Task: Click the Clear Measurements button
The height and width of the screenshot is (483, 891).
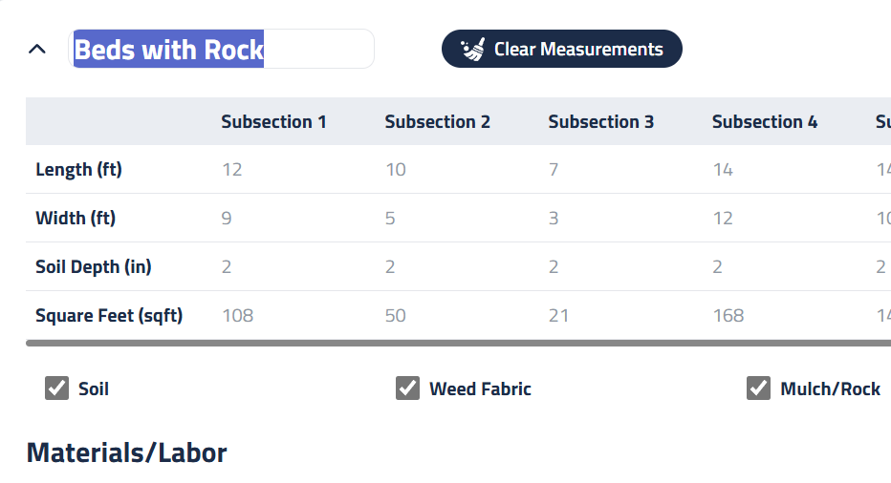Action: click(x=562, y=50)
